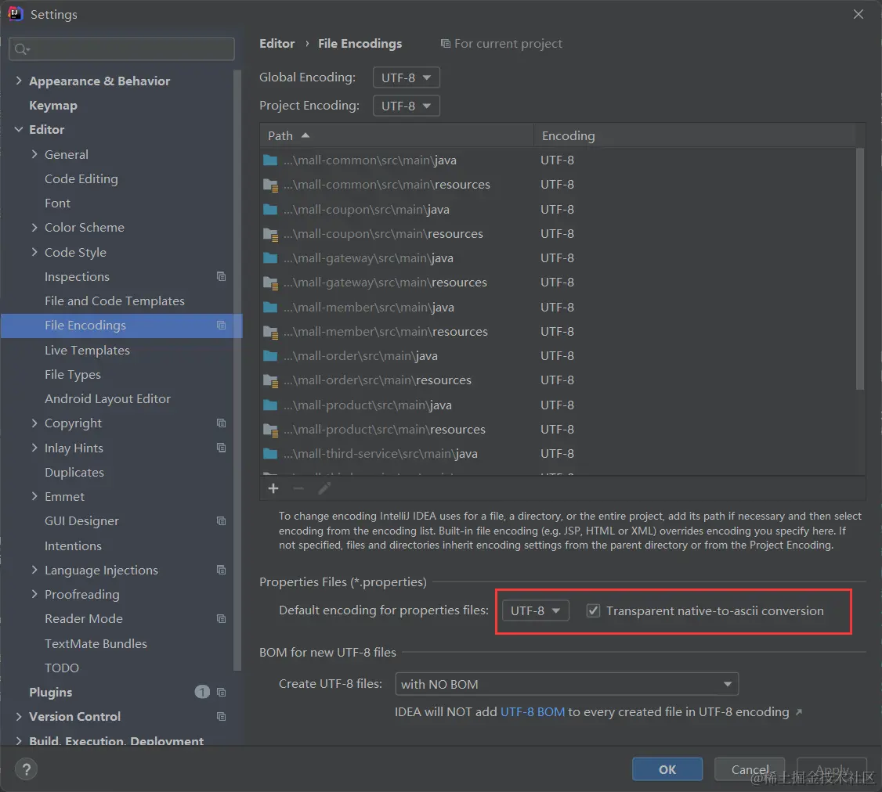Open the UTF-8 BOM link
882x792 pixels.
532,712
